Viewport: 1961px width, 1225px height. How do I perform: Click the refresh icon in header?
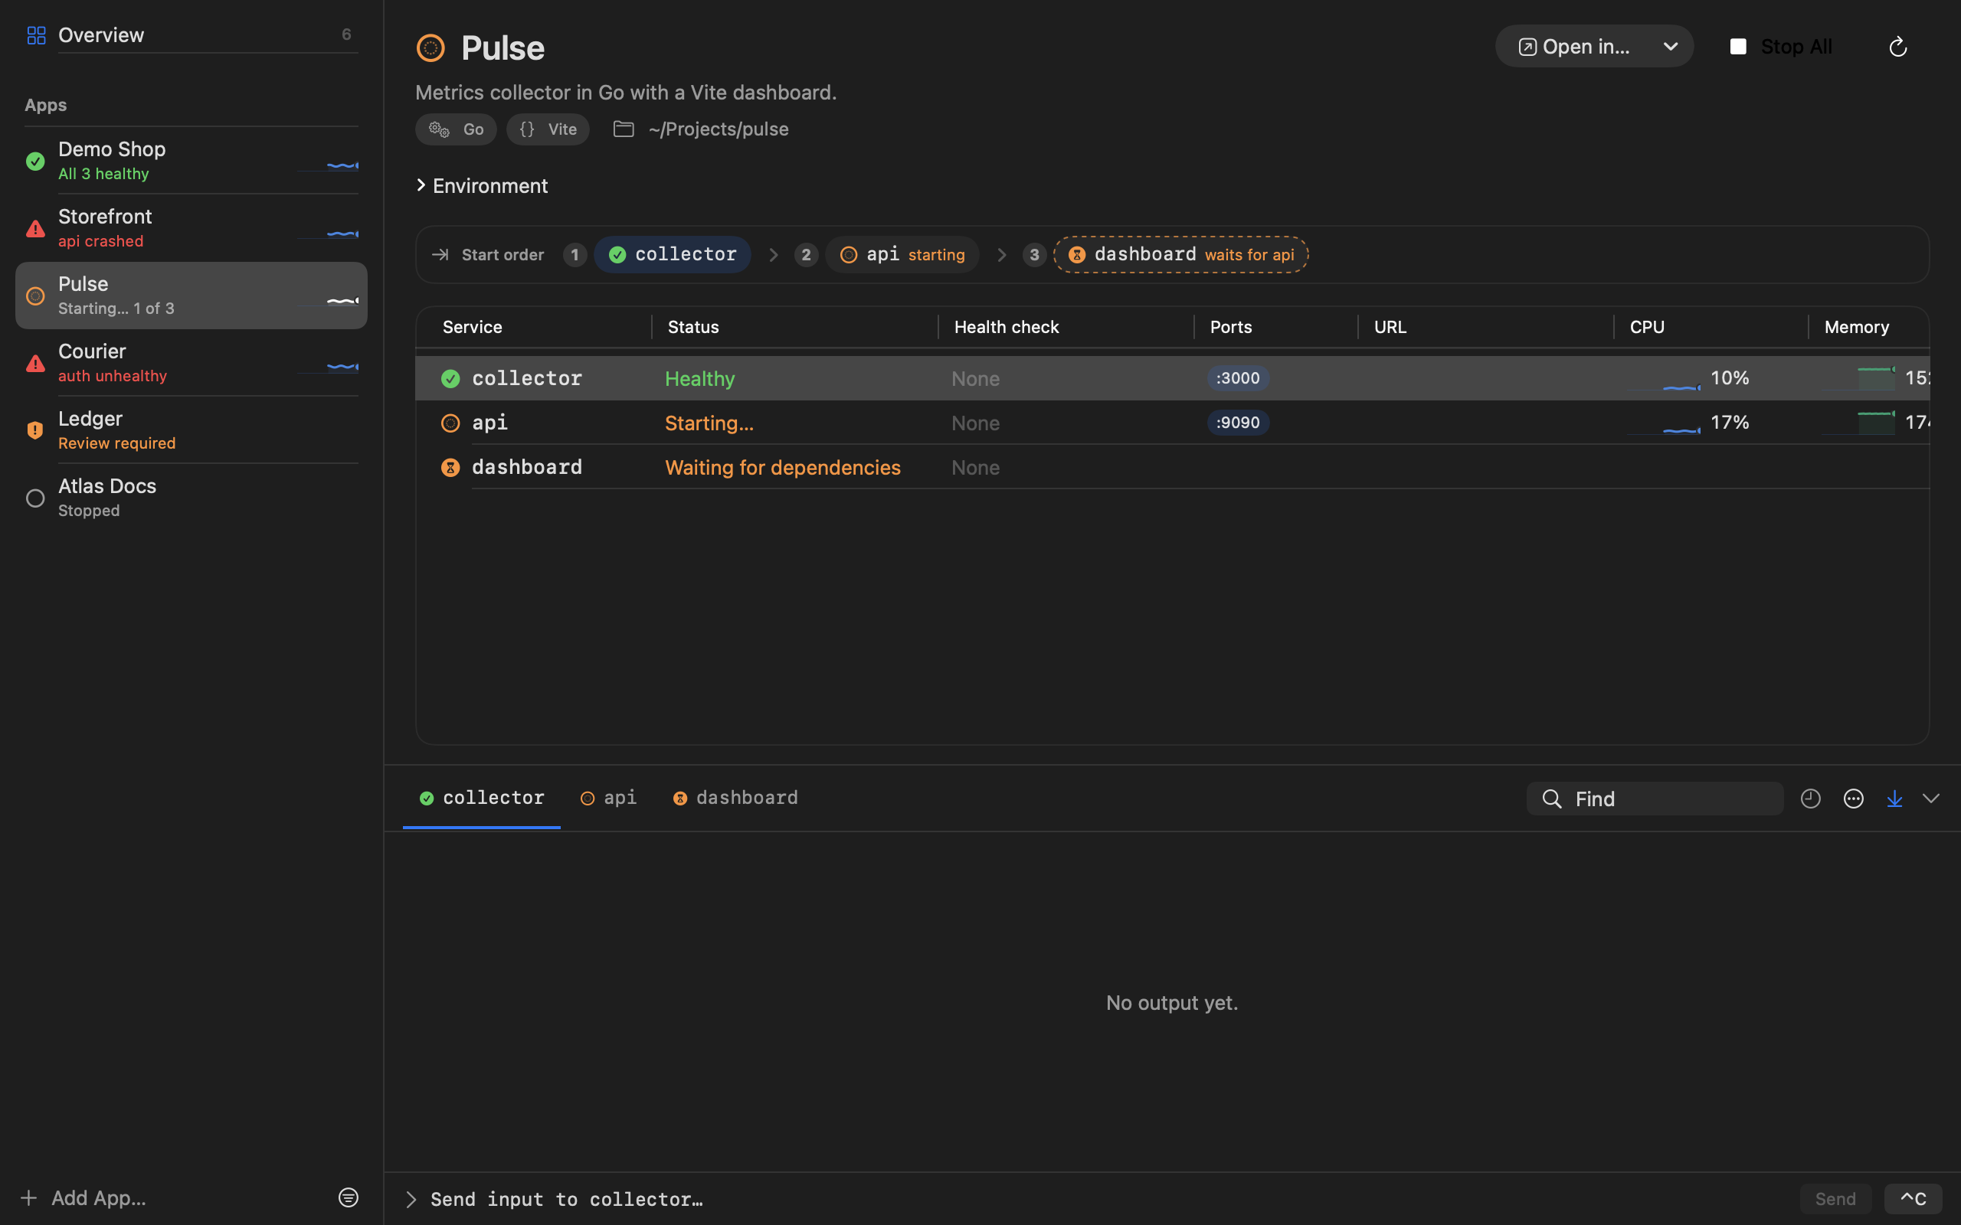(x=1897, y=47)
